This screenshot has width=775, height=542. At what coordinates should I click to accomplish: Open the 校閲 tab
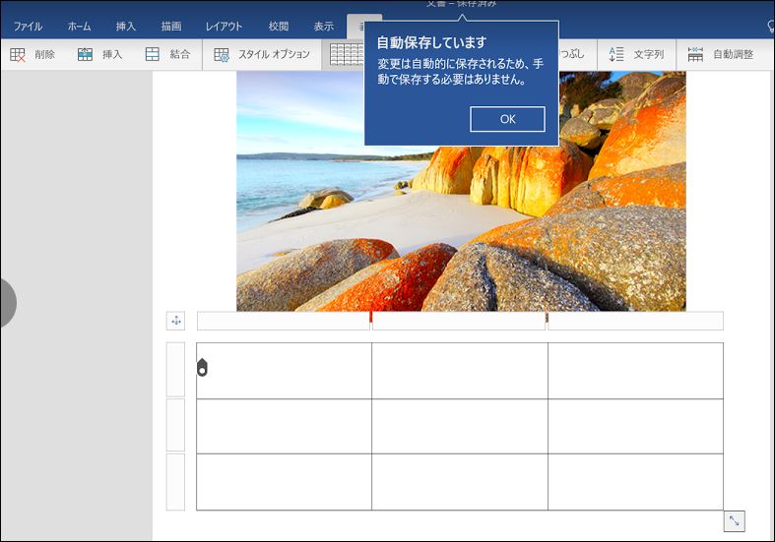tap(279, 27)
